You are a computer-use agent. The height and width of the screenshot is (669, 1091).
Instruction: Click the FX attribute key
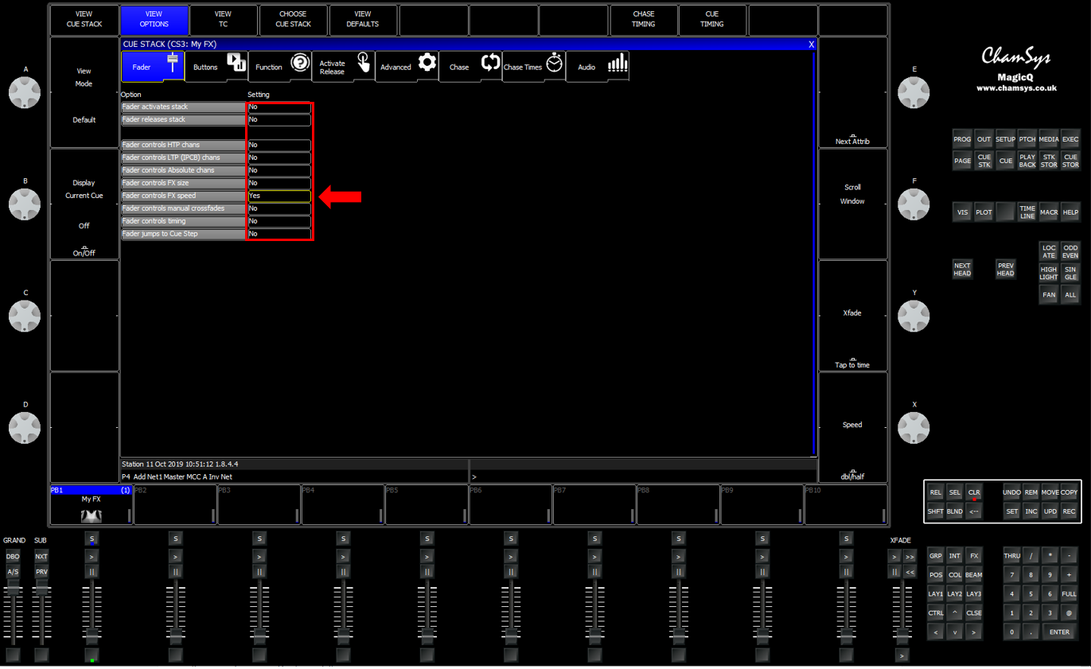pos(974,556)
